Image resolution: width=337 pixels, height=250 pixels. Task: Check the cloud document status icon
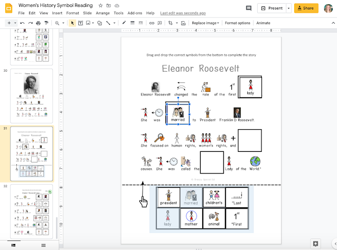pyautogui.click(x=117, y=6)
